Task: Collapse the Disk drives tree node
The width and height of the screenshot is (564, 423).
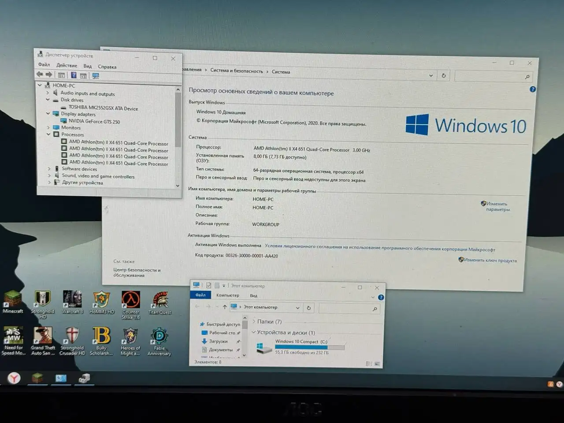Action: pyautogui.click(x=48, y=100)
